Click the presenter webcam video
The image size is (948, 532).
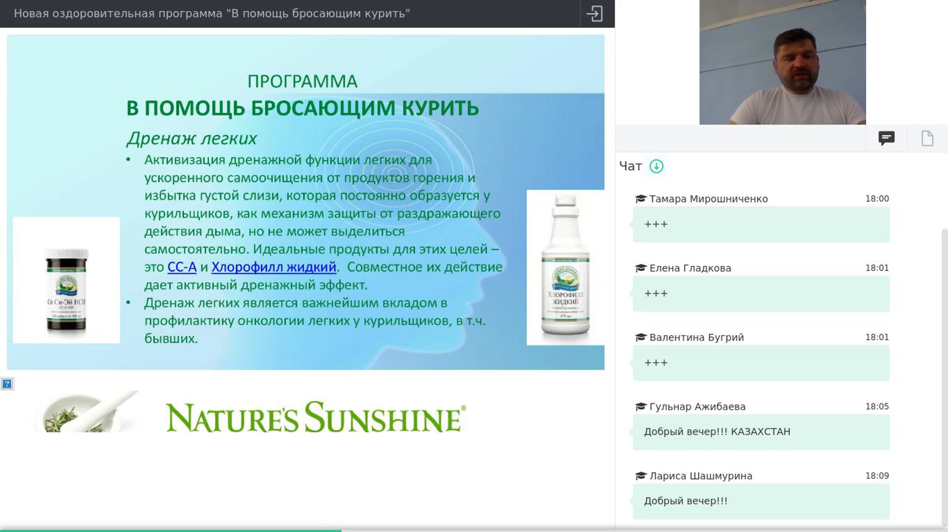click(782, 62)
